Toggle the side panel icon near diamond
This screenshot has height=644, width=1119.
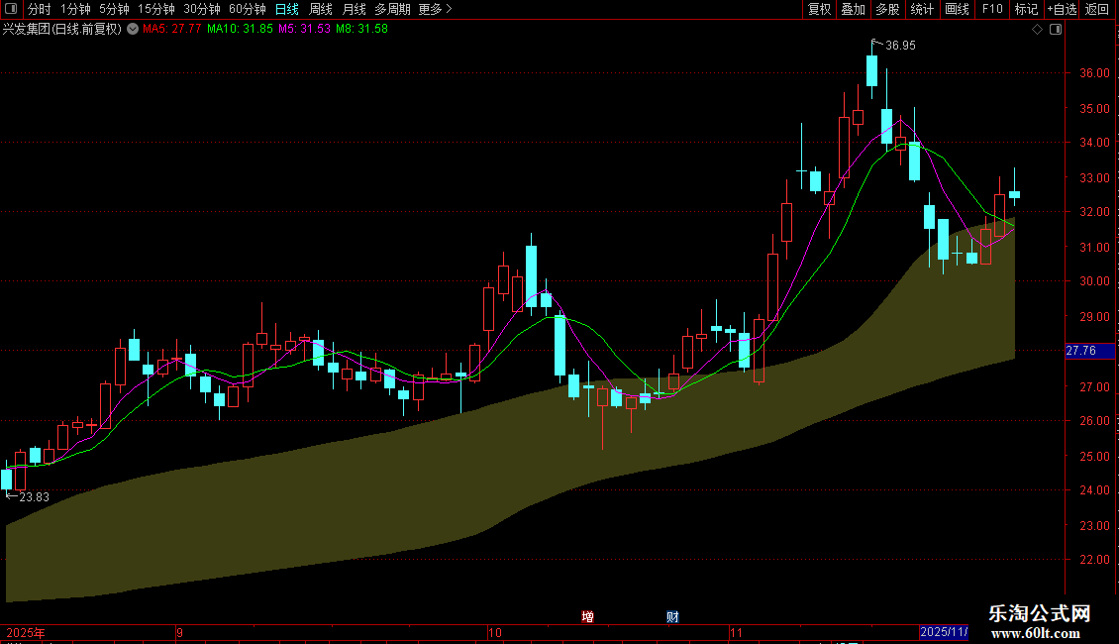1056,30
